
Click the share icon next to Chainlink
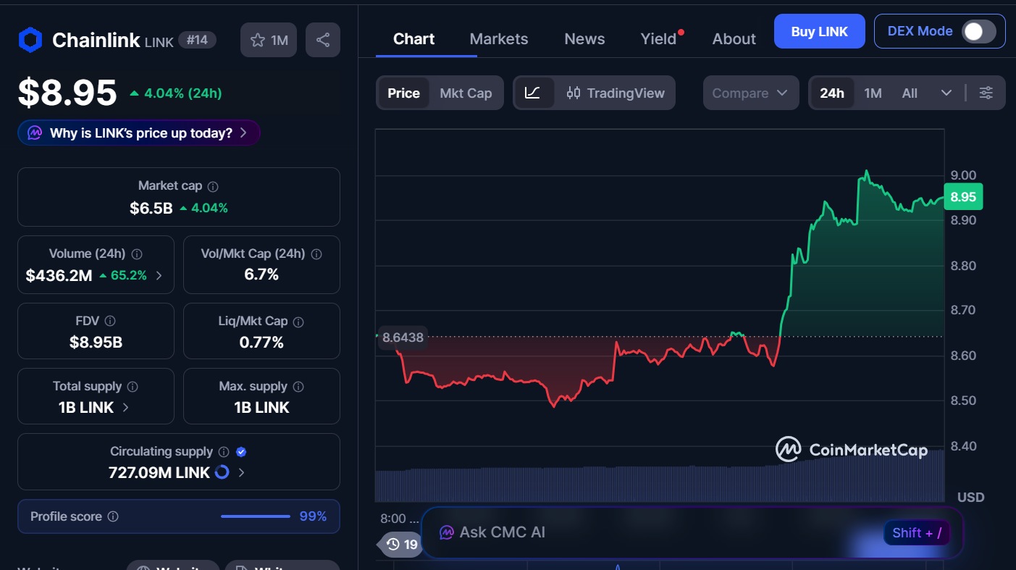click(323, 39)
